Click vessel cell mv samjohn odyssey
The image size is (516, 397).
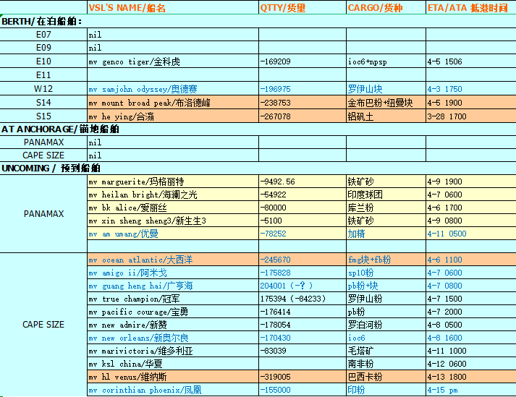(173, 89)
